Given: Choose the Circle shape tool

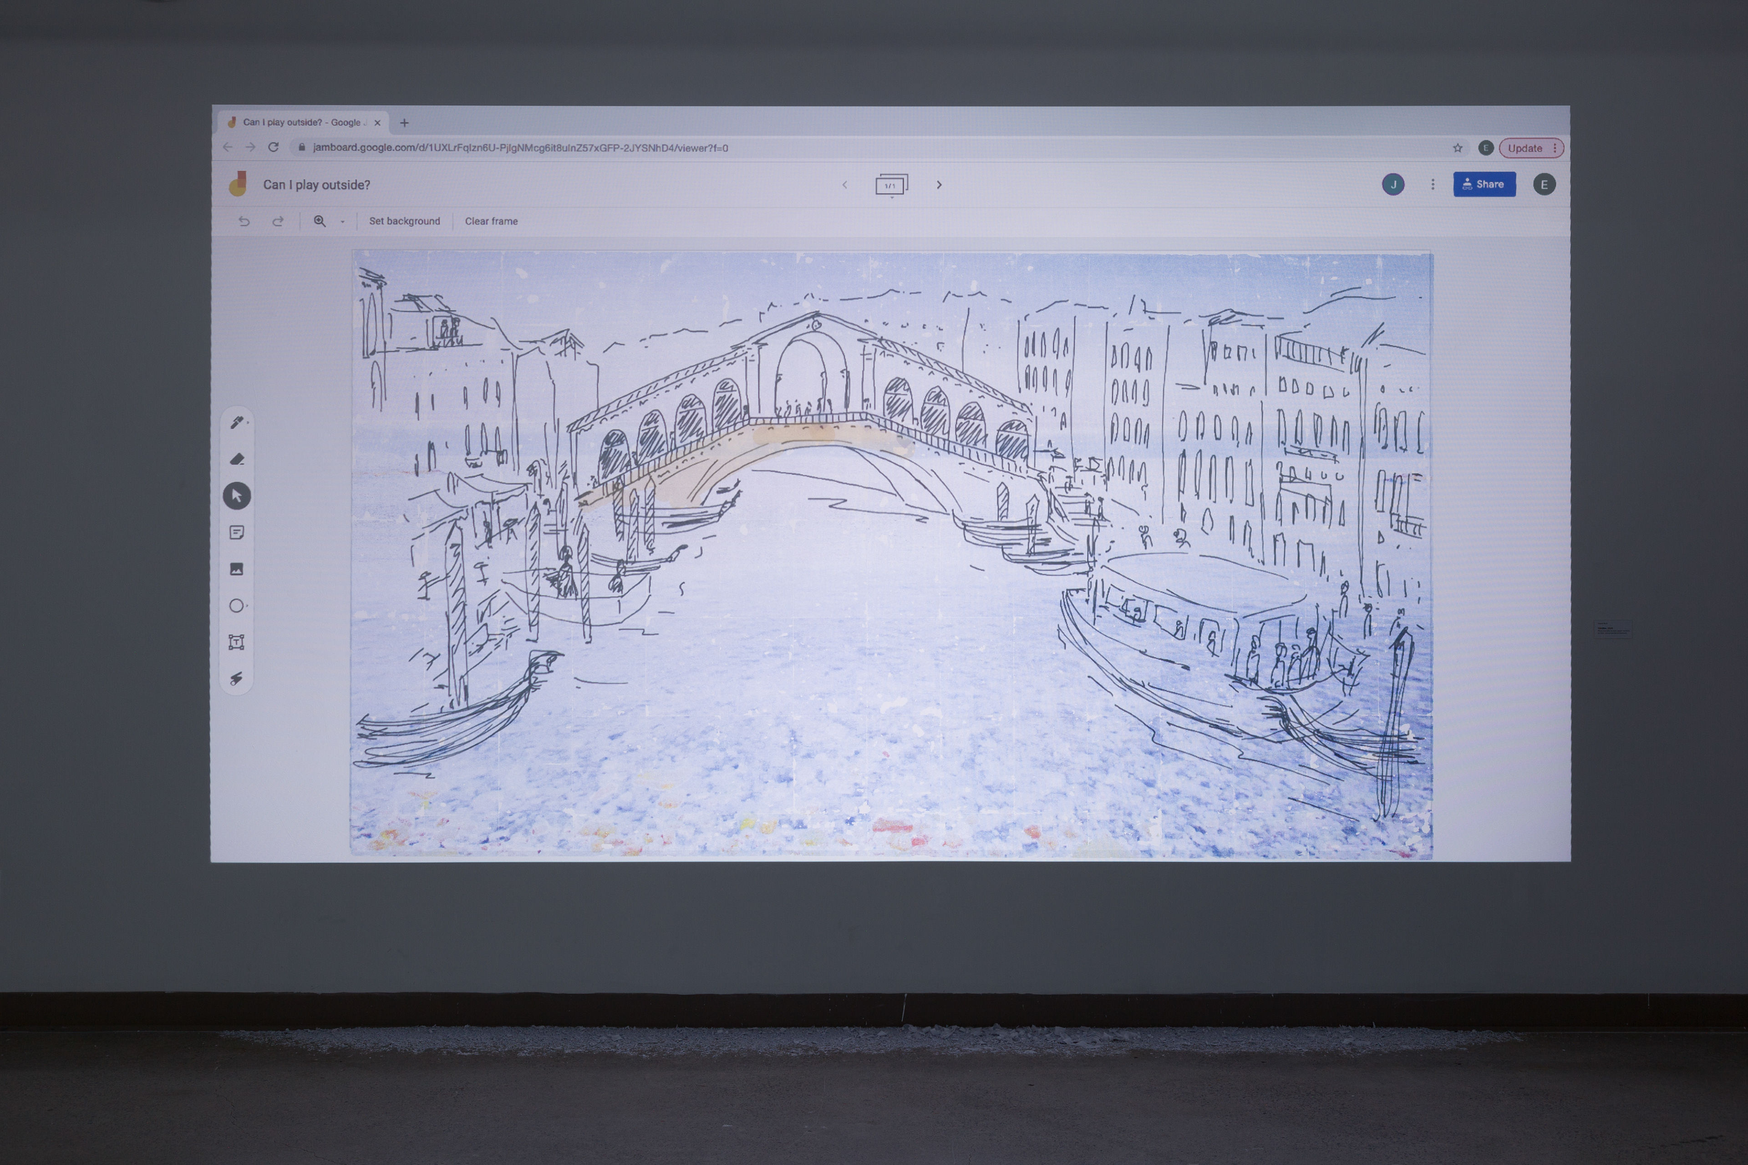Looking at the screenshot, I should pos(237,606).
